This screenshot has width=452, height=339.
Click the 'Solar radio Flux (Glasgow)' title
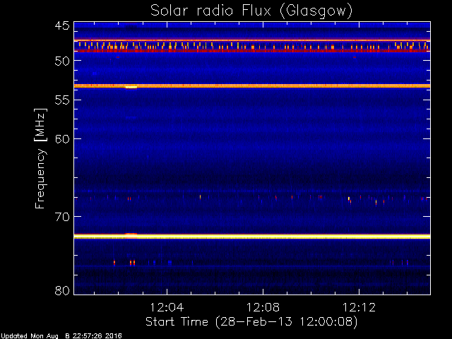pyautogui.click(x=251, y=11)
